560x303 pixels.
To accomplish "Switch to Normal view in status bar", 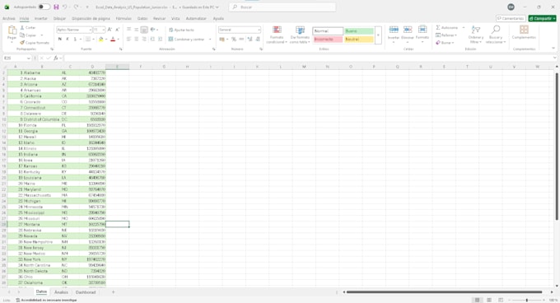I will pyautogui.click(x=477, y=301).
